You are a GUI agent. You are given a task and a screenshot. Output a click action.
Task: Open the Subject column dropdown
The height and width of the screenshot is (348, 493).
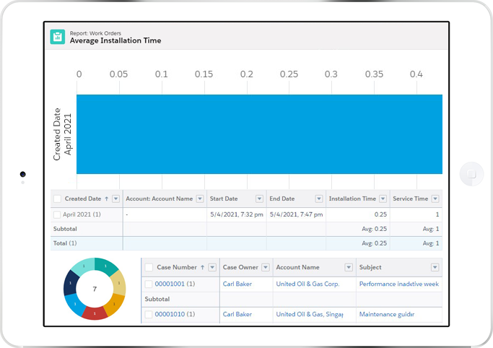pos(435,267)
